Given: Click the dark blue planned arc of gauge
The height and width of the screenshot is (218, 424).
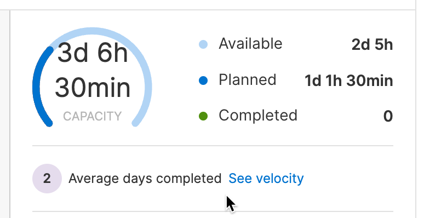Looking at the screenshot, I should pyautogui.click(x=37, y=87).
